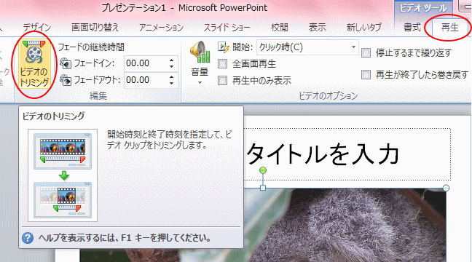Click the Fade In (フェードイン) icon
The image size is (472, 262).
(66, 63)
